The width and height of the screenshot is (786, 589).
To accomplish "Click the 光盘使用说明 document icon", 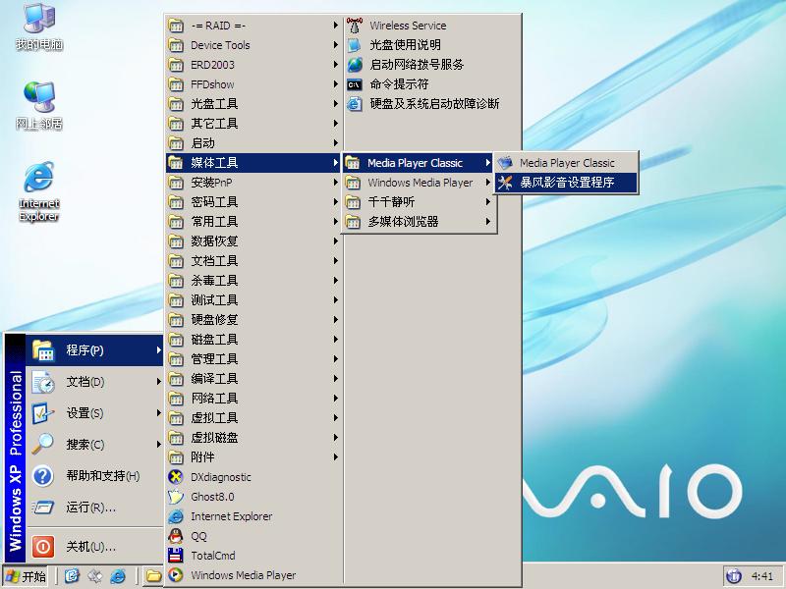I will pyautogui.click(x=355, y=45).
